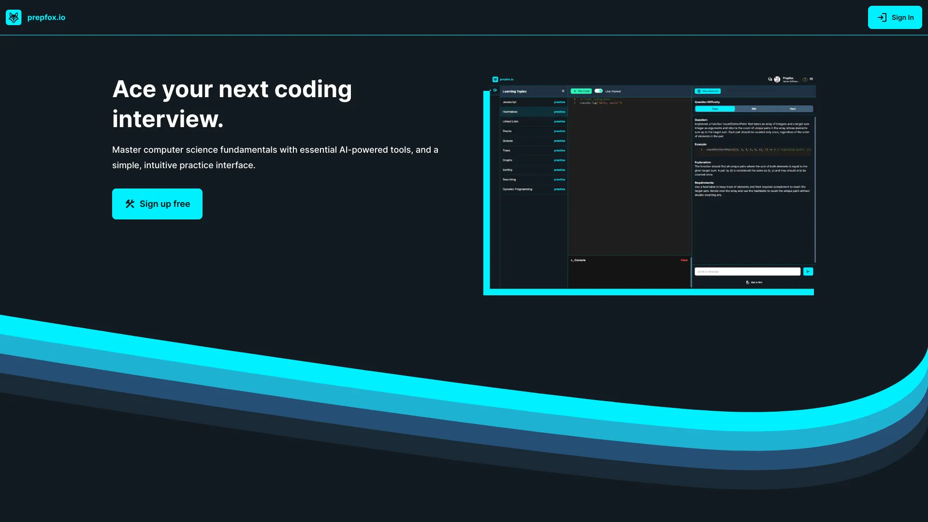Image resolution: width=928 pixels, height=522 pixels.
Task: Select the Mid question difficulty
Action: [753, 109]
